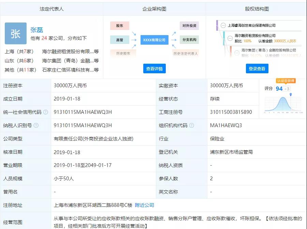Click the 张 avatar icon

(x=16, y=33)
